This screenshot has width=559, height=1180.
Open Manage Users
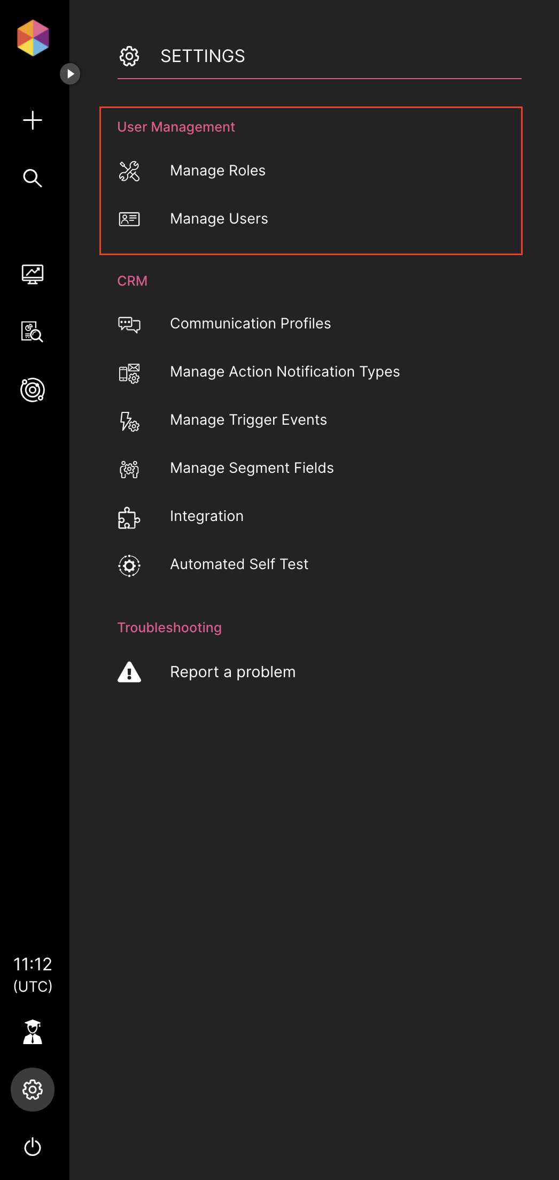[219, 219]
